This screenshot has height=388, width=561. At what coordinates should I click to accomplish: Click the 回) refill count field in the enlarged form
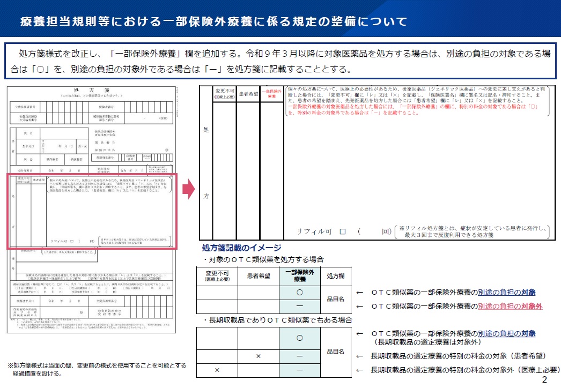pyautogui.click(x=374, y=232)
